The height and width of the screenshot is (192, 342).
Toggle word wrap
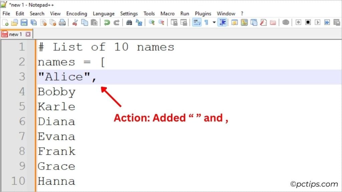tap(196, 22)
